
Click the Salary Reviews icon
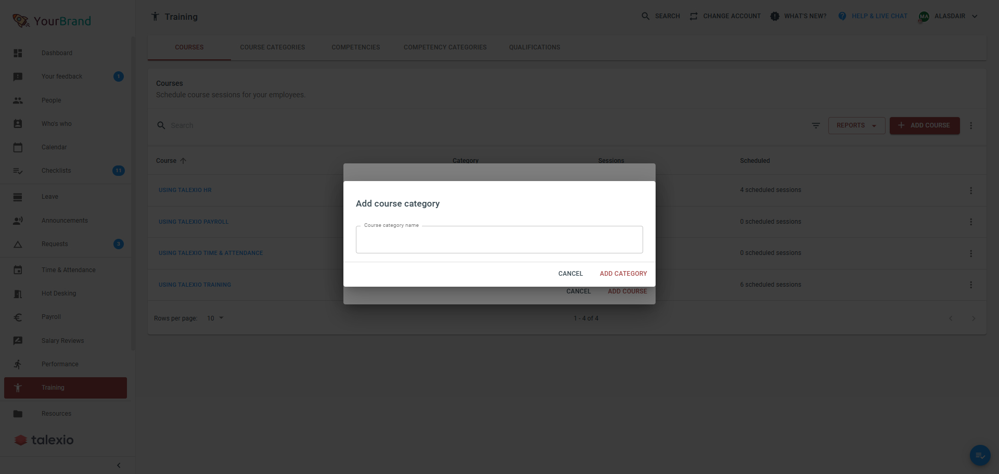tap(18, 341)
